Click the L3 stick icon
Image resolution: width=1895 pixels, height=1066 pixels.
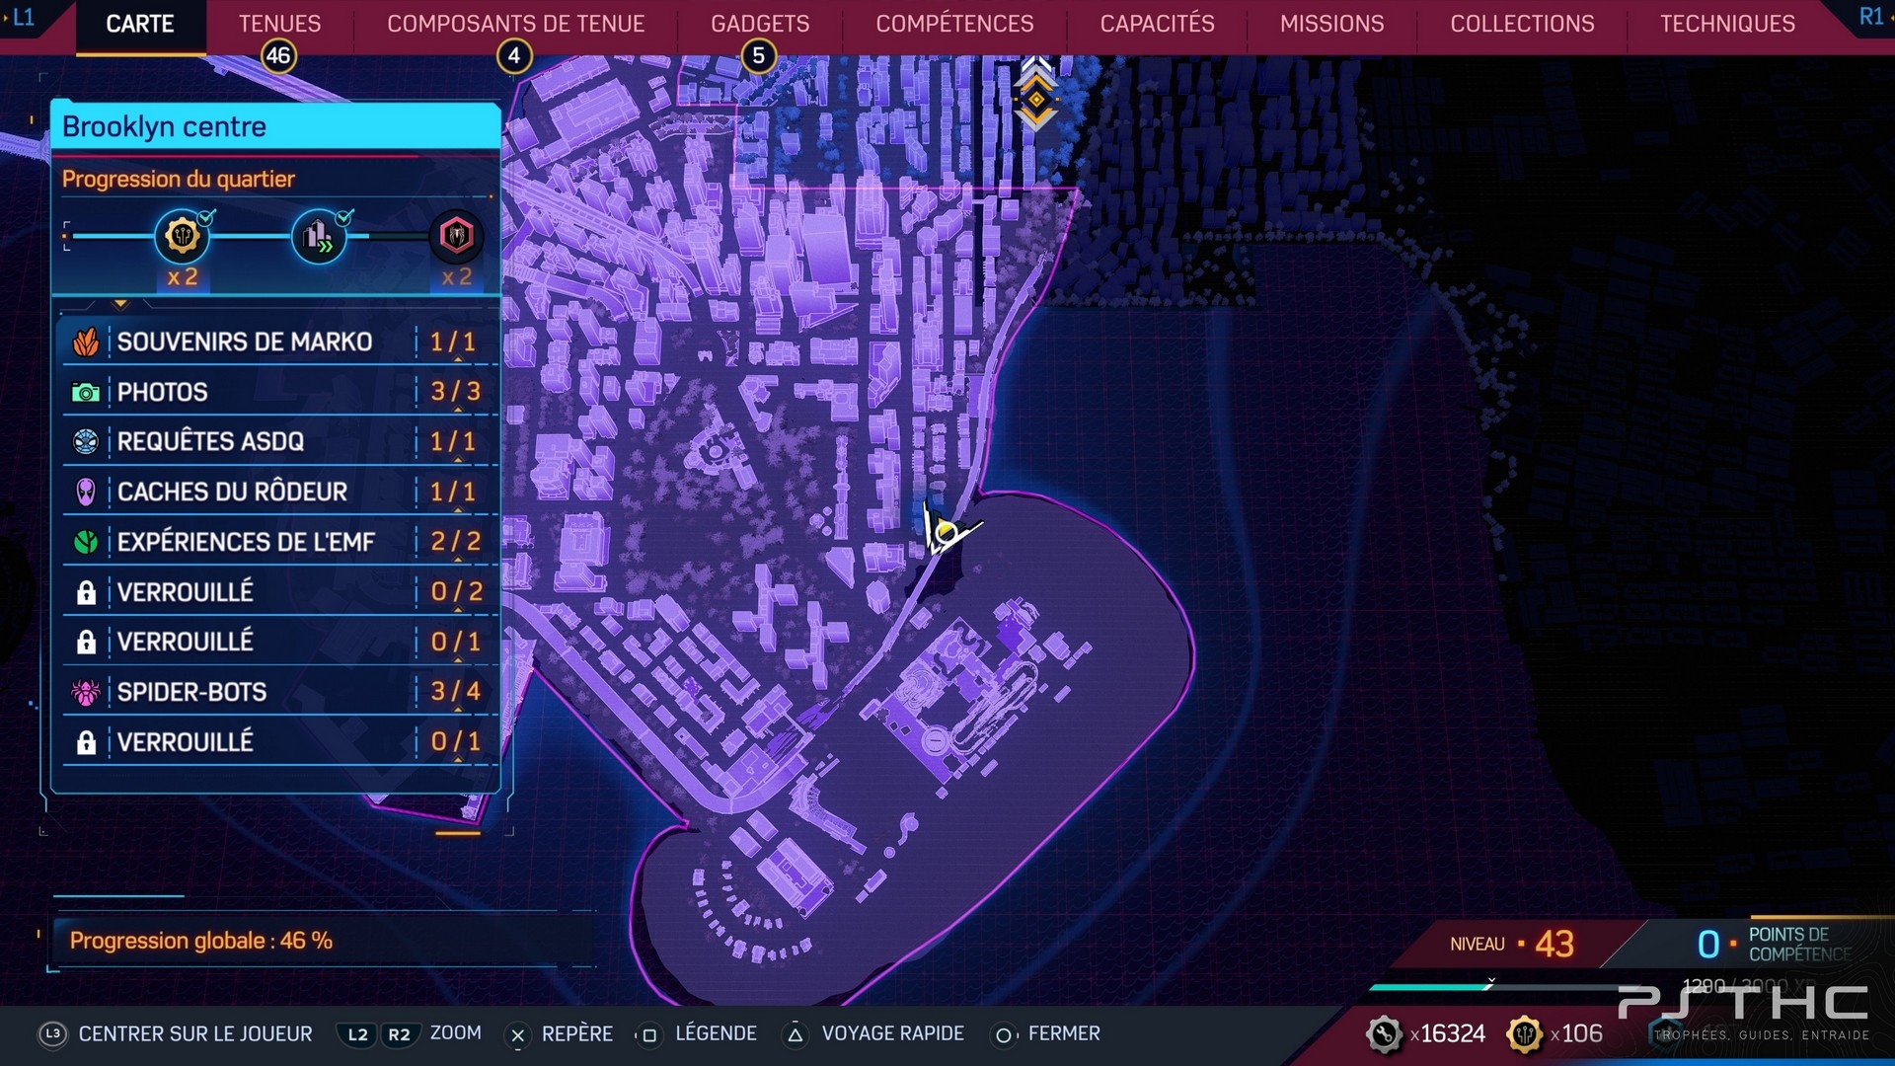(x=53, y=1033)
